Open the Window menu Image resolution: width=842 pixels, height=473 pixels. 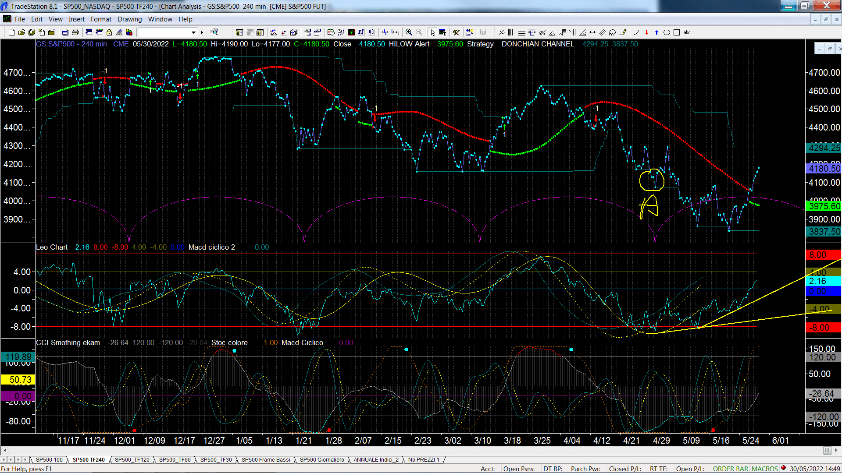pos(160,19)
